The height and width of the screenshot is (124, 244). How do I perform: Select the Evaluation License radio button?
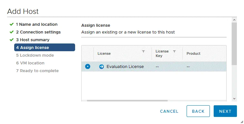click(x=88, y=67)
